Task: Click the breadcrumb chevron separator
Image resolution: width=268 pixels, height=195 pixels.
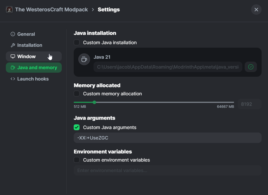Action: pyautogui.click(x=93, y=10)
